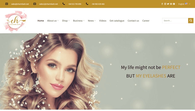The height and width of the screenshot is (111, 195).
Task: Expand the About us submenu chevron
Action: tap(58, 21)
